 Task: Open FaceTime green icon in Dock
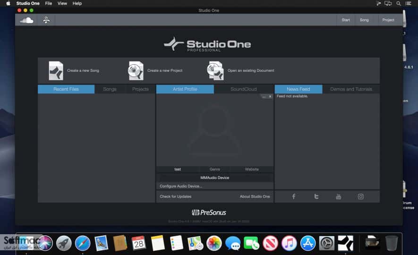(251, 243)
